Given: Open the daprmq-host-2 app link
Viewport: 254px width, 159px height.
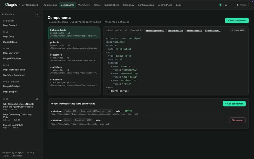Looking at the screenshot, I should pos(194,31).
